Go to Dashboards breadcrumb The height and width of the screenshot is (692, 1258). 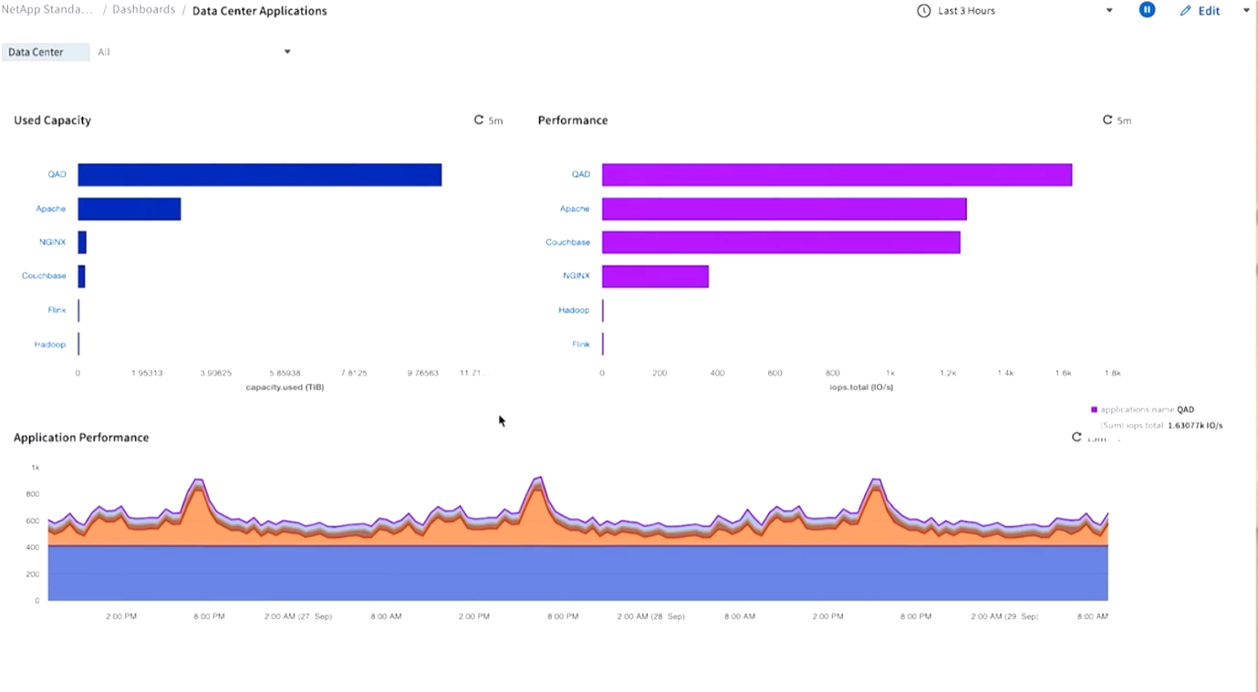tap(143, 10)
